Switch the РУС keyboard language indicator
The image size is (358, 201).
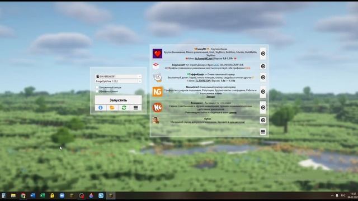(343, 195)
